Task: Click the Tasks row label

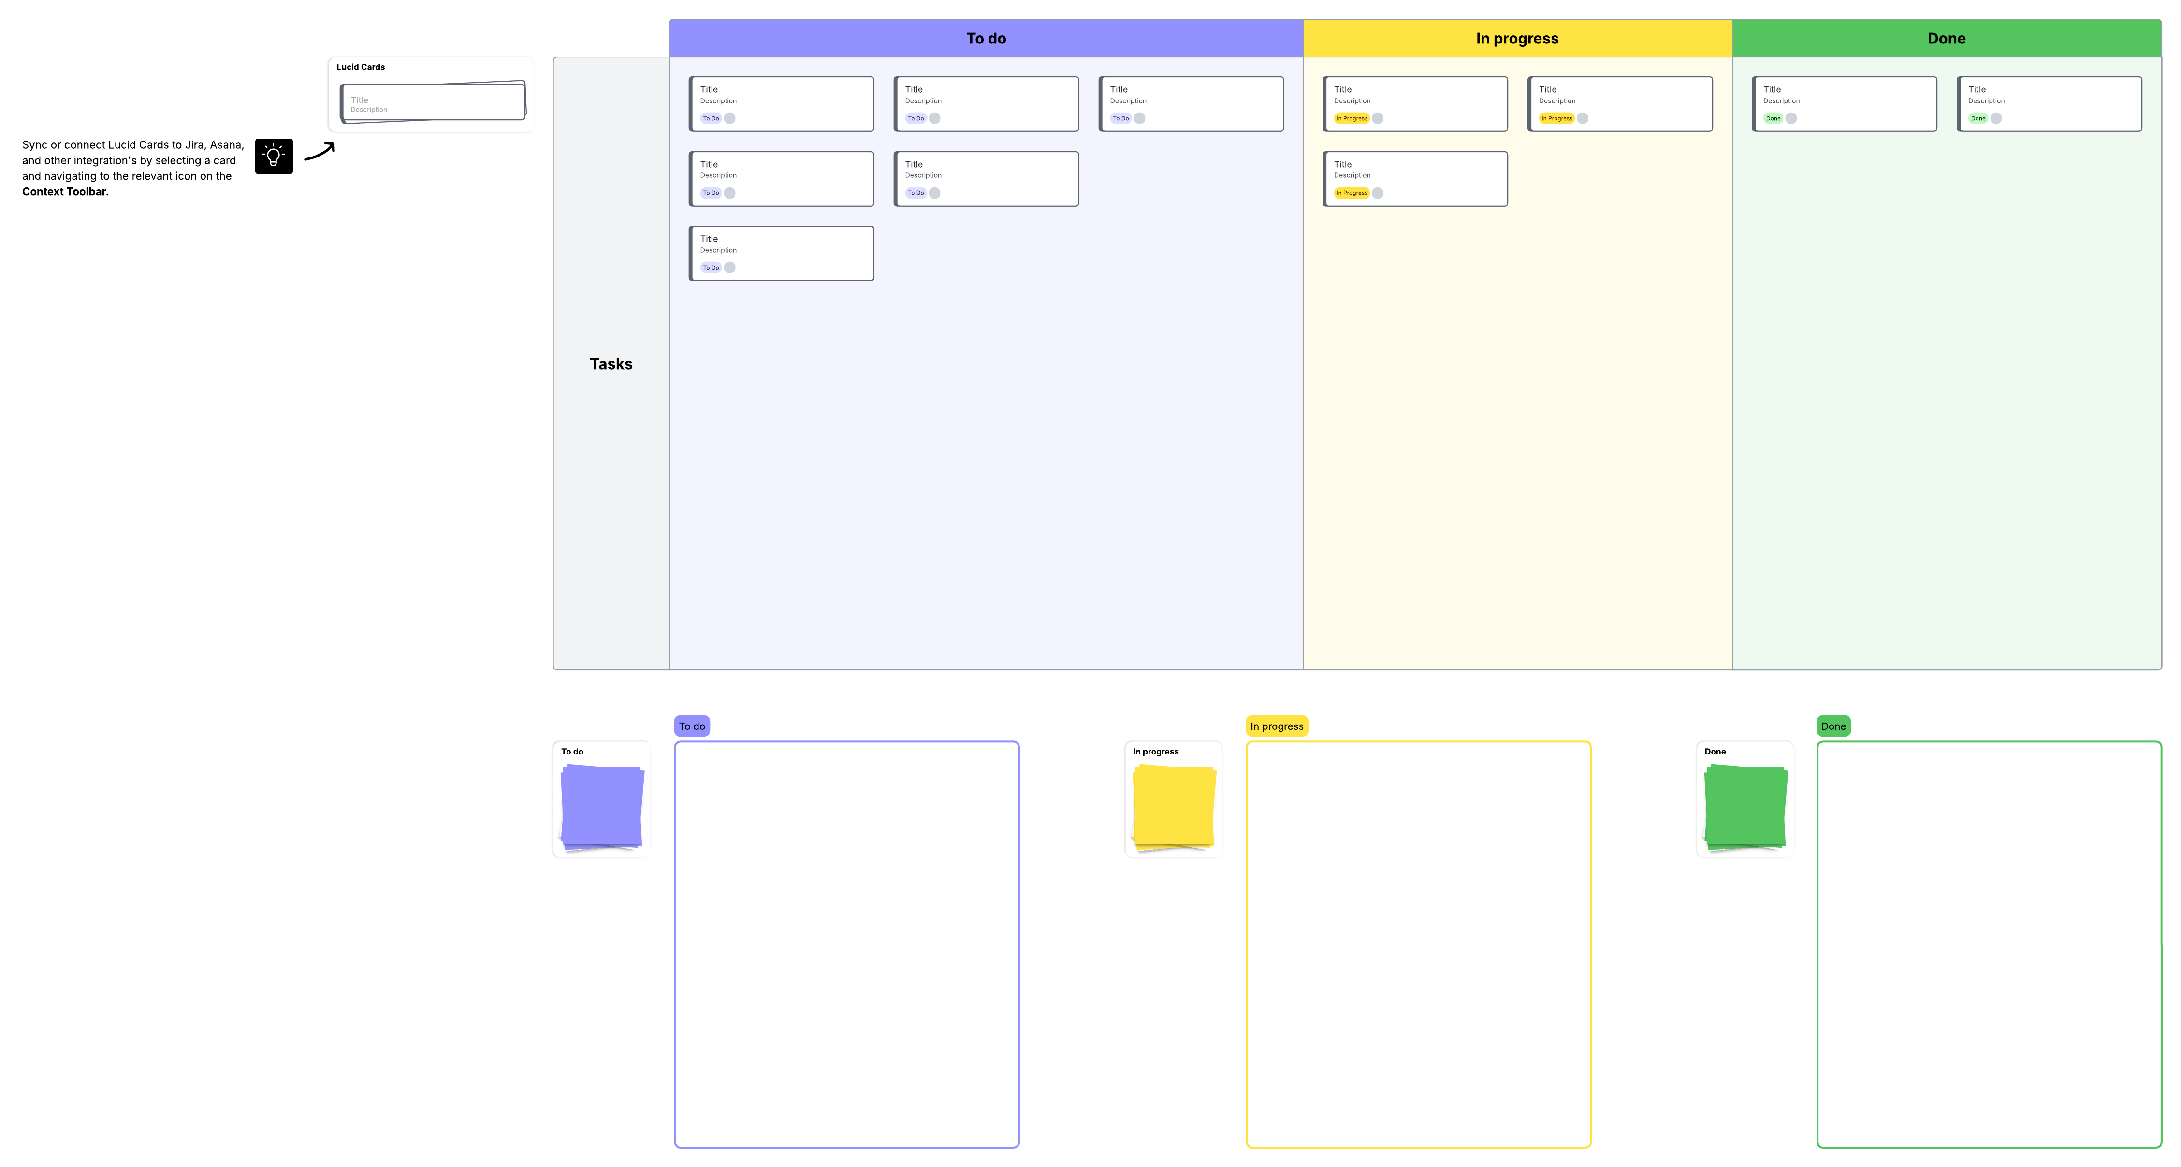Action: pyautogui.click(x=611, y=364)
